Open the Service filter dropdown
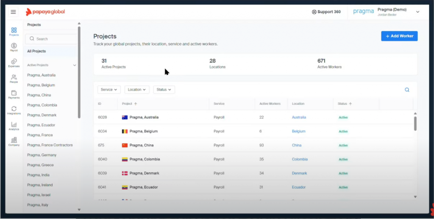 click(x=109, y=90)
